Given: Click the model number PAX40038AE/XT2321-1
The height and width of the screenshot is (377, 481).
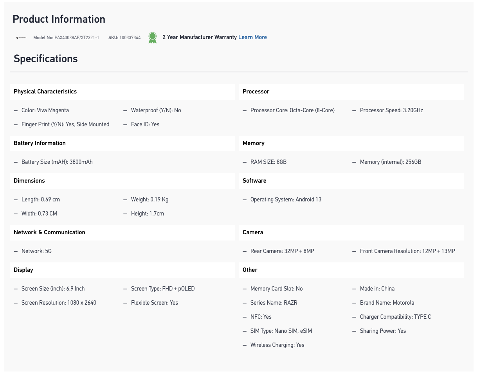Looking at the screenshot, I should (77, 38).
